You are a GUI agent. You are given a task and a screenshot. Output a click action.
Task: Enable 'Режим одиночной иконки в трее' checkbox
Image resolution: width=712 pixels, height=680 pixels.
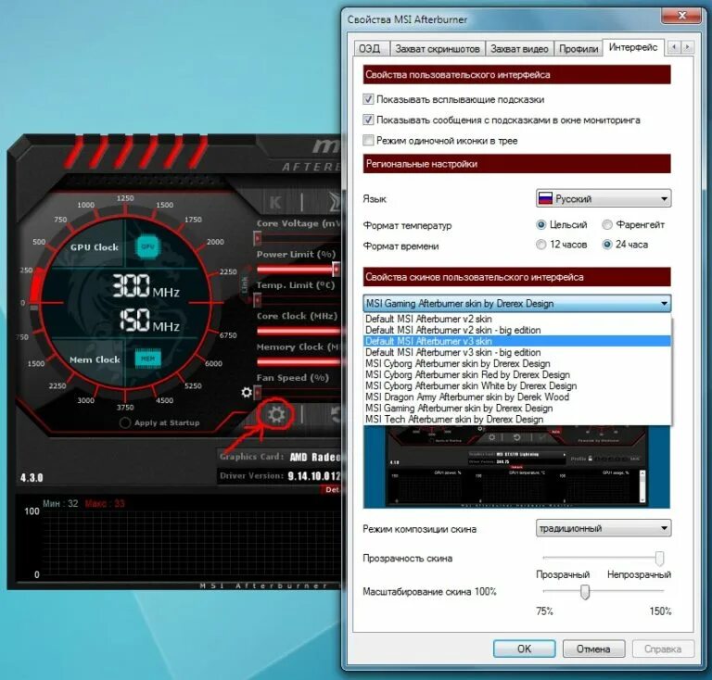click(368, 140)
